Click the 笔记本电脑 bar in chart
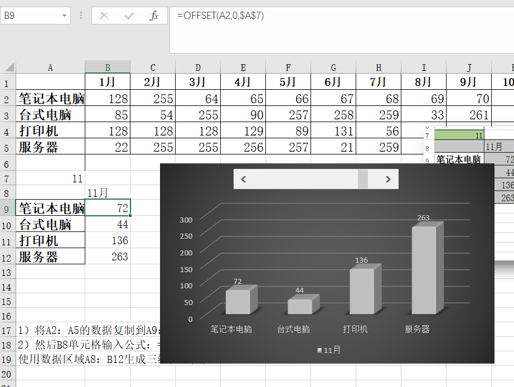This screenshot has height=387, width=514. (x=241, y=300)
